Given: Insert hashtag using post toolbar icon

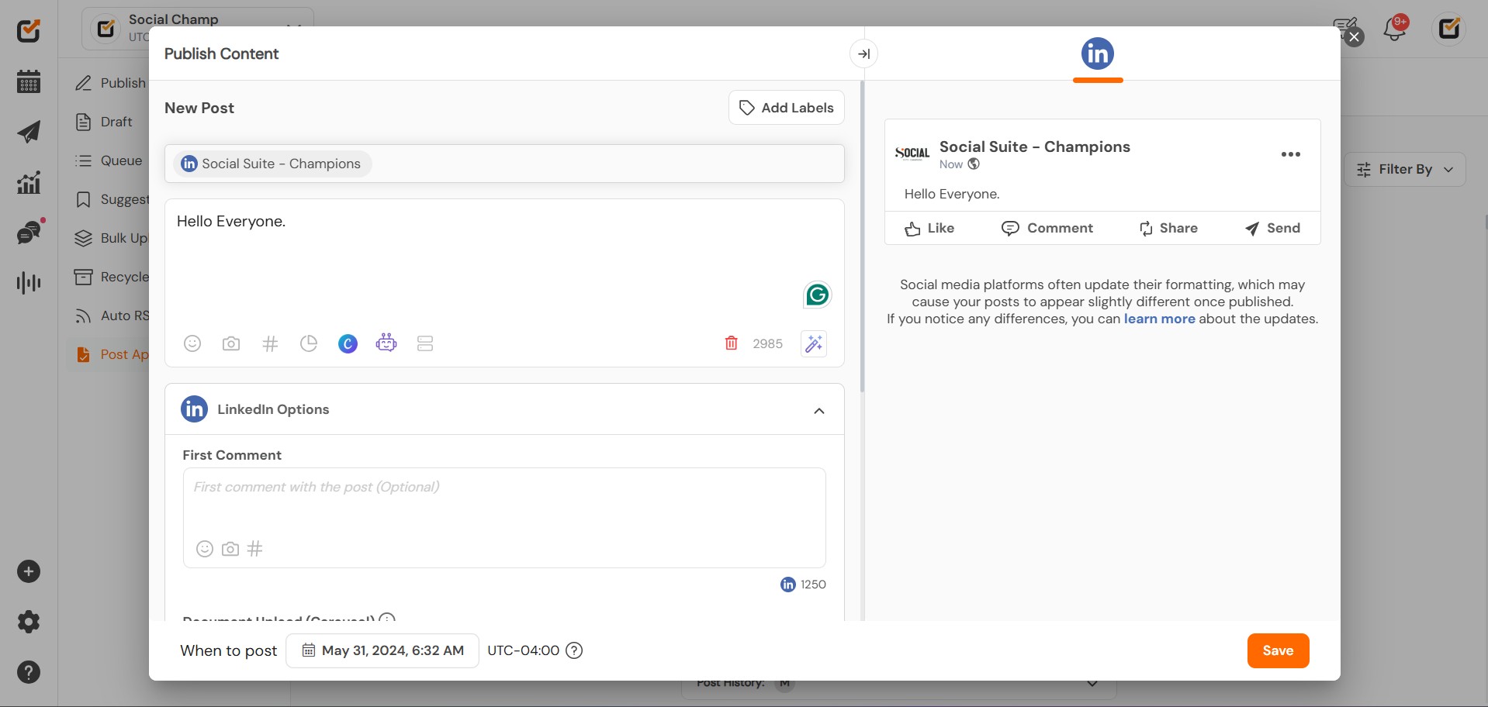Looking at the screenshot, I should tap(270, 343).
